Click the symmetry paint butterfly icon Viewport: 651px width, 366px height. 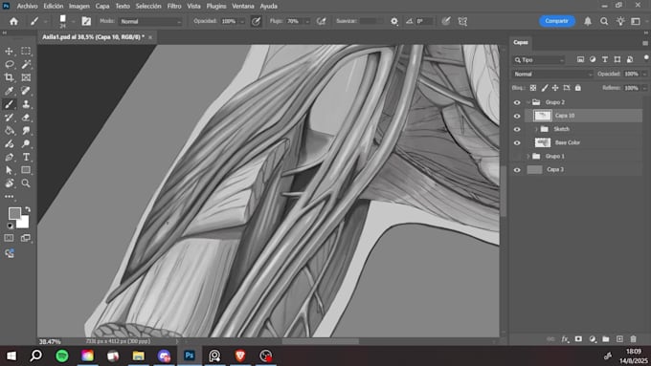coord(462,21)
